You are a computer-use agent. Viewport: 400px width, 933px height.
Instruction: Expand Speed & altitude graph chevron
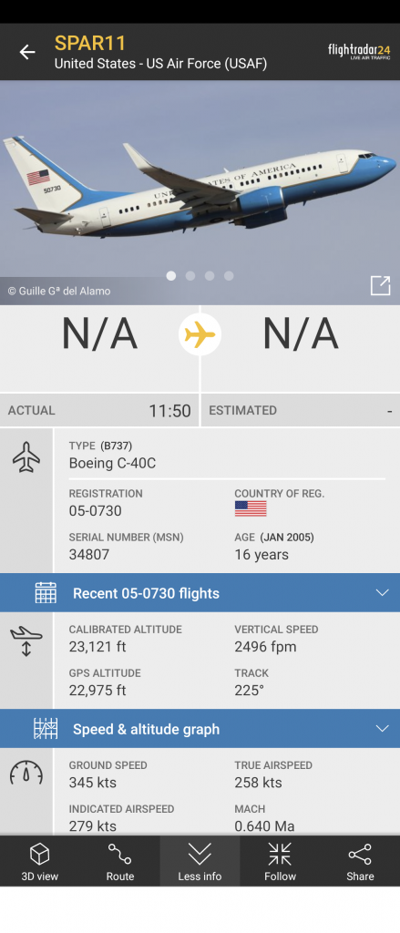382,728
